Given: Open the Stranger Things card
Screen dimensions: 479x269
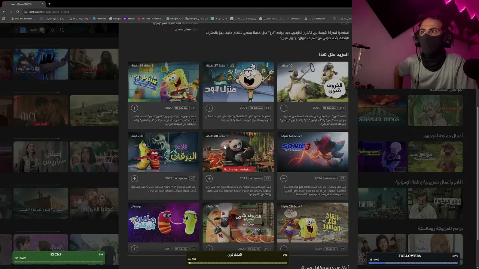Looking at the screenshot, I should 382,111.
